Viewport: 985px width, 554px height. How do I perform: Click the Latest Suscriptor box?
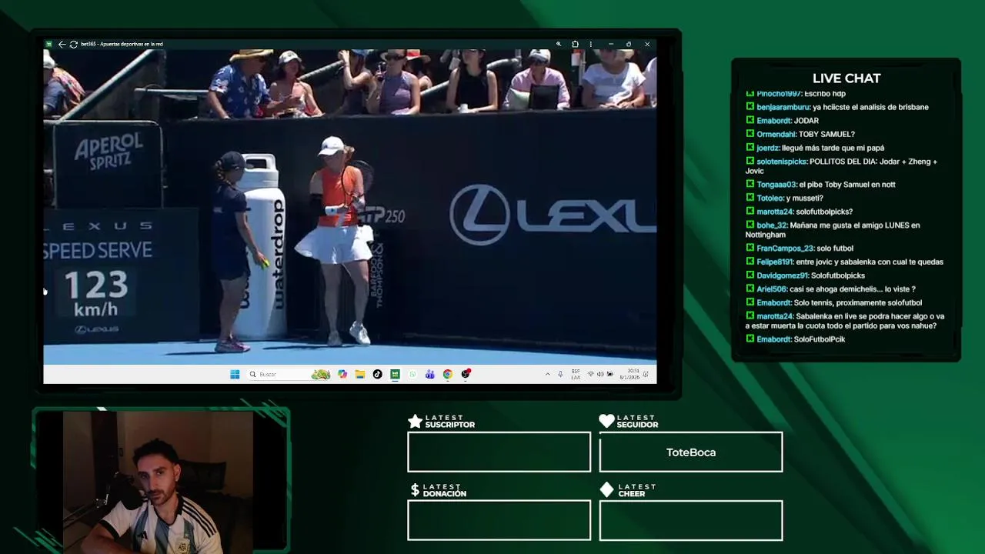point(499,452)
